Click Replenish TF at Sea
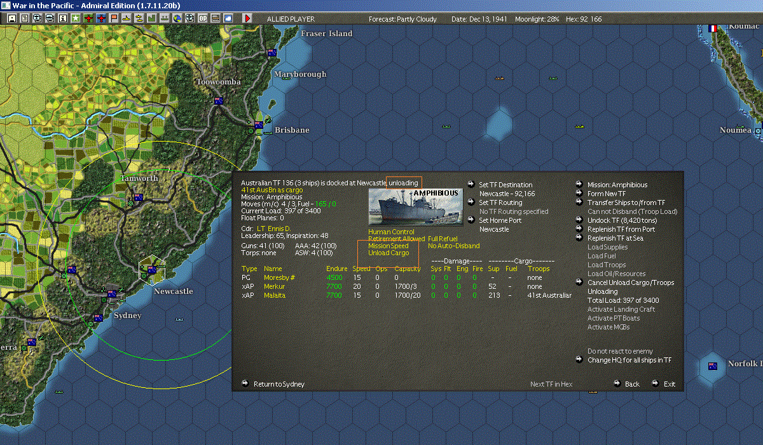 point(617,239)
